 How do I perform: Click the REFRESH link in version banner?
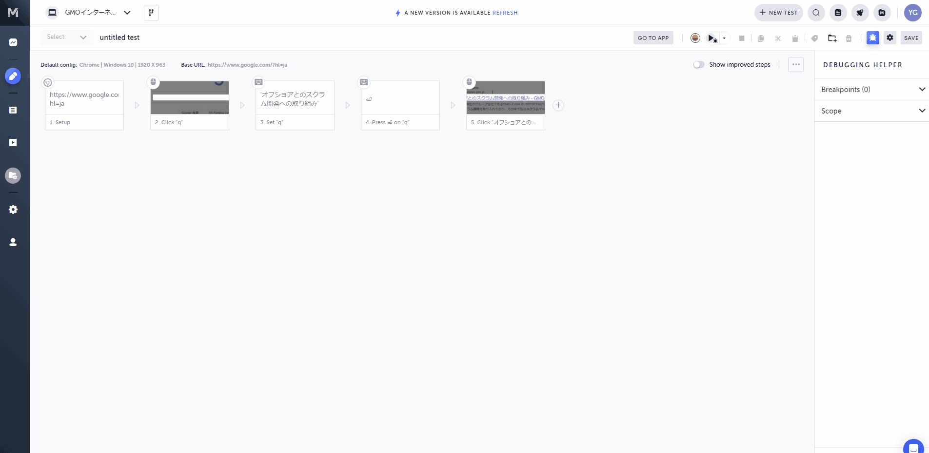tap(505, 13)
